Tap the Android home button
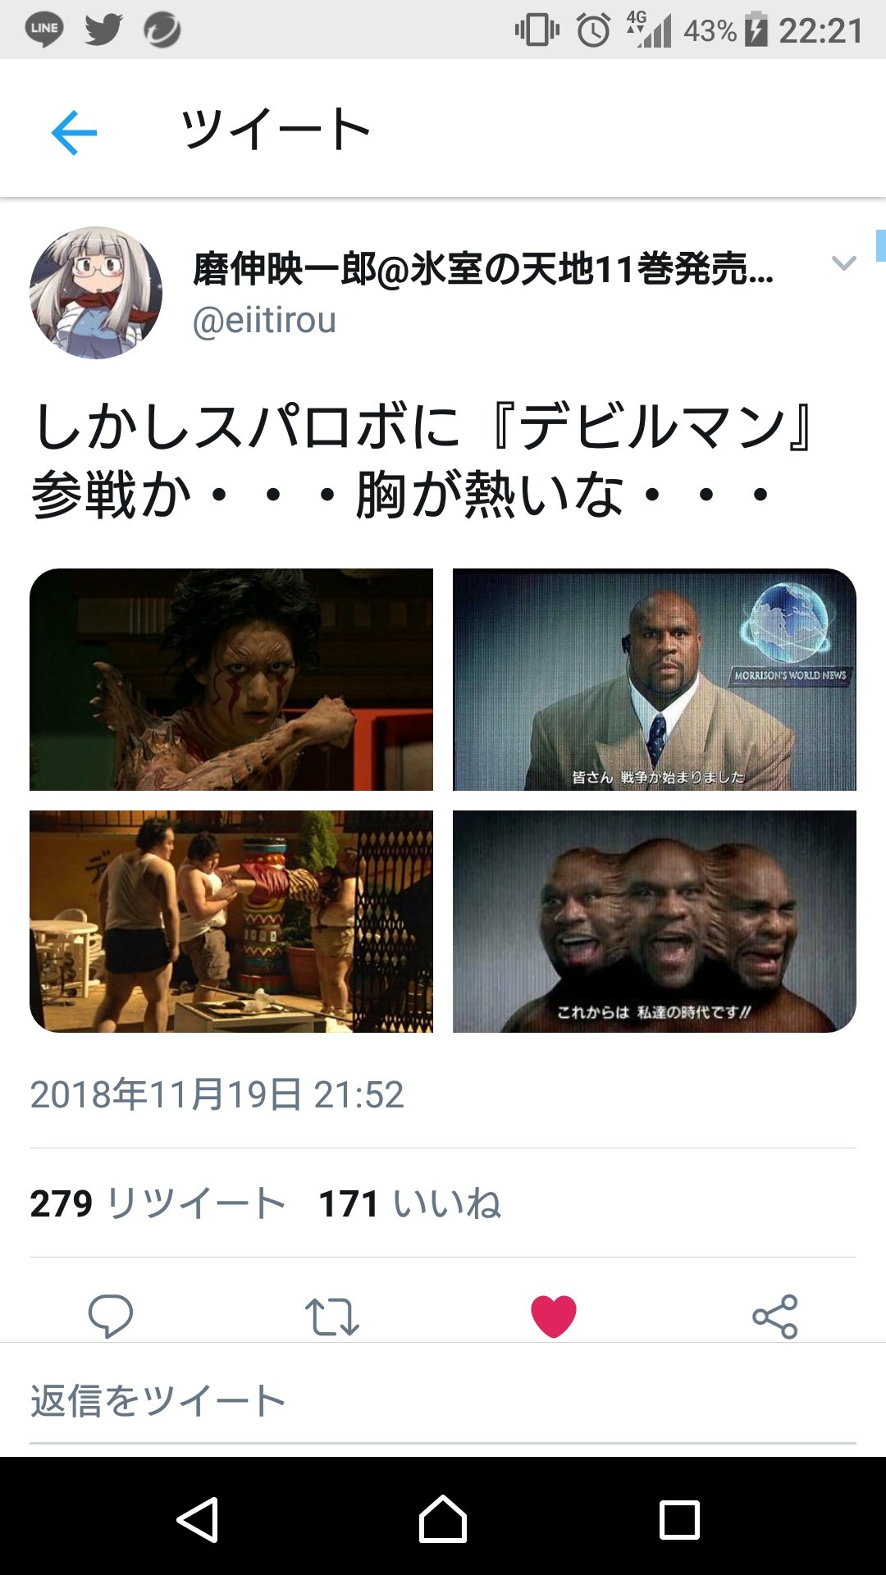This screenshot has height=1575, width=886. [443, 1519]
